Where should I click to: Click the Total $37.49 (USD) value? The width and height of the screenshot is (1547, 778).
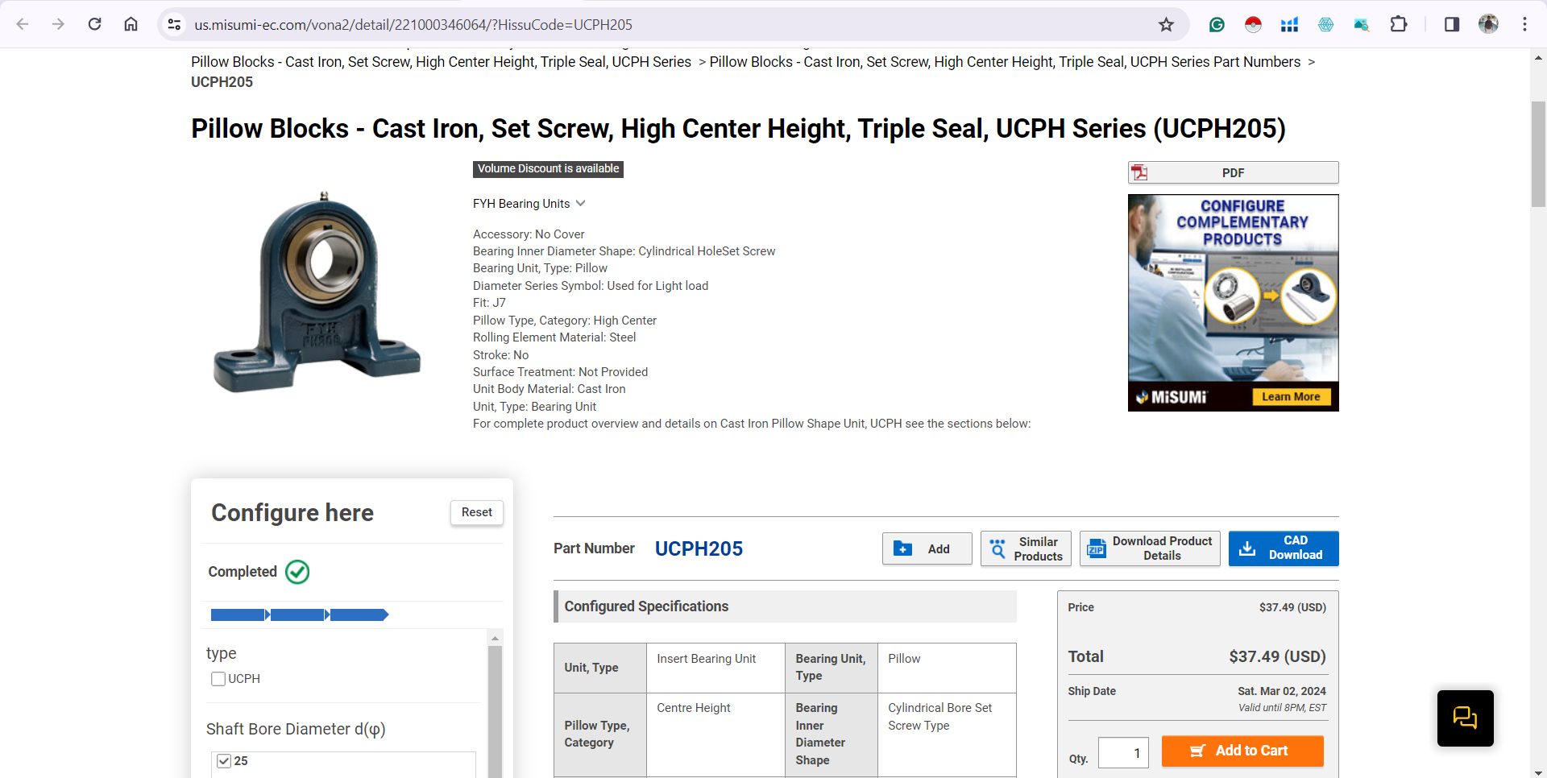[x=1277, y=656]
